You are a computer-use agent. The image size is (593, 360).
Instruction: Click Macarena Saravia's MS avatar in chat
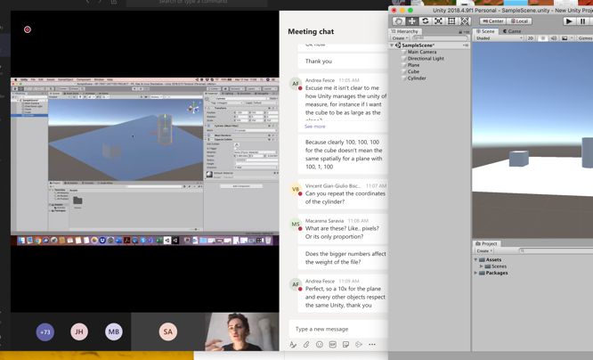coord(296,224)
